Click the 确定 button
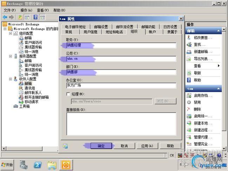This screenshot has width=228, height=171. (101, 146)
